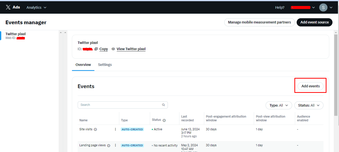Click the info icon next to Site visits
This screenshot has width=339, height=152.
point(95,129)
